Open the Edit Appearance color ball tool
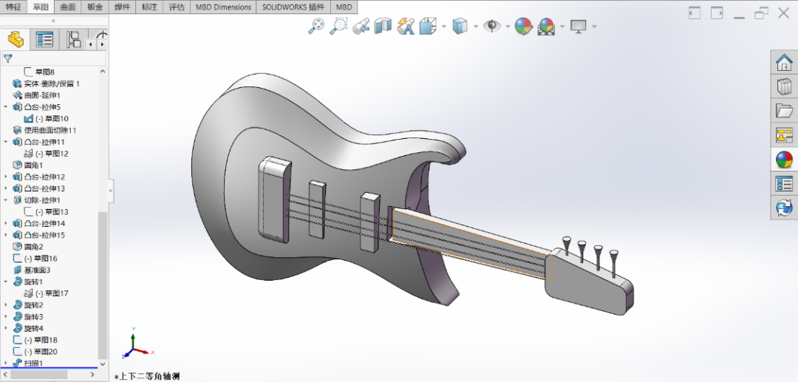 tap(523, 26)
